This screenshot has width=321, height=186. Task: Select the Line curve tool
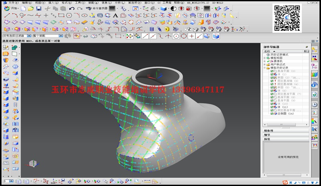(x=7, y=15)
